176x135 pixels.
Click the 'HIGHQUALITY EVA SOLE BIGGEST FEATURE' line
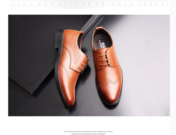click(x=88, y=134)
